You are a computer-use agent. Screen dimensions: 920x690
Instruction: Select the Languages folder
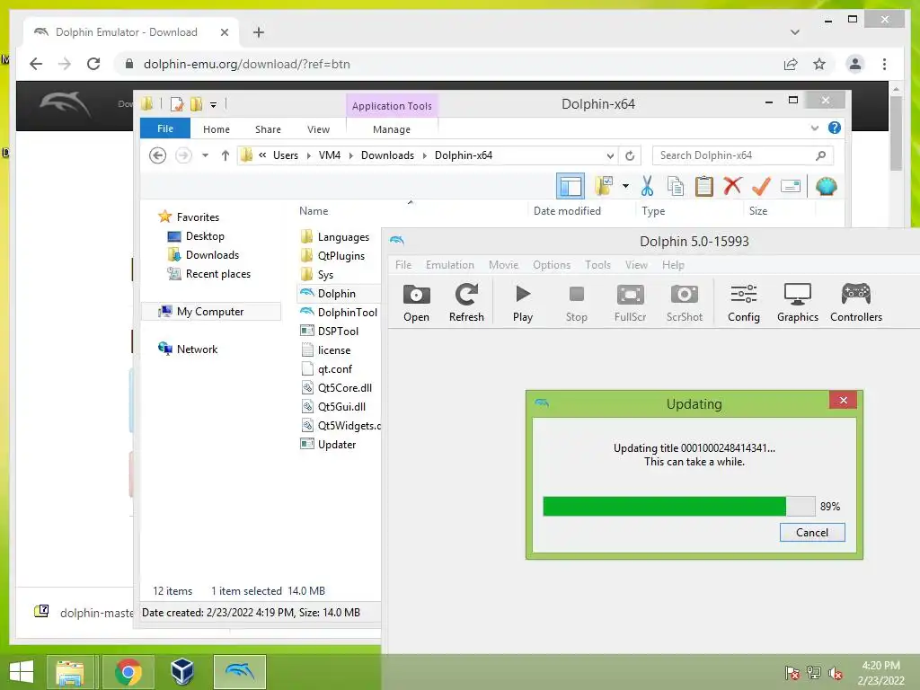tap(343, 237)
